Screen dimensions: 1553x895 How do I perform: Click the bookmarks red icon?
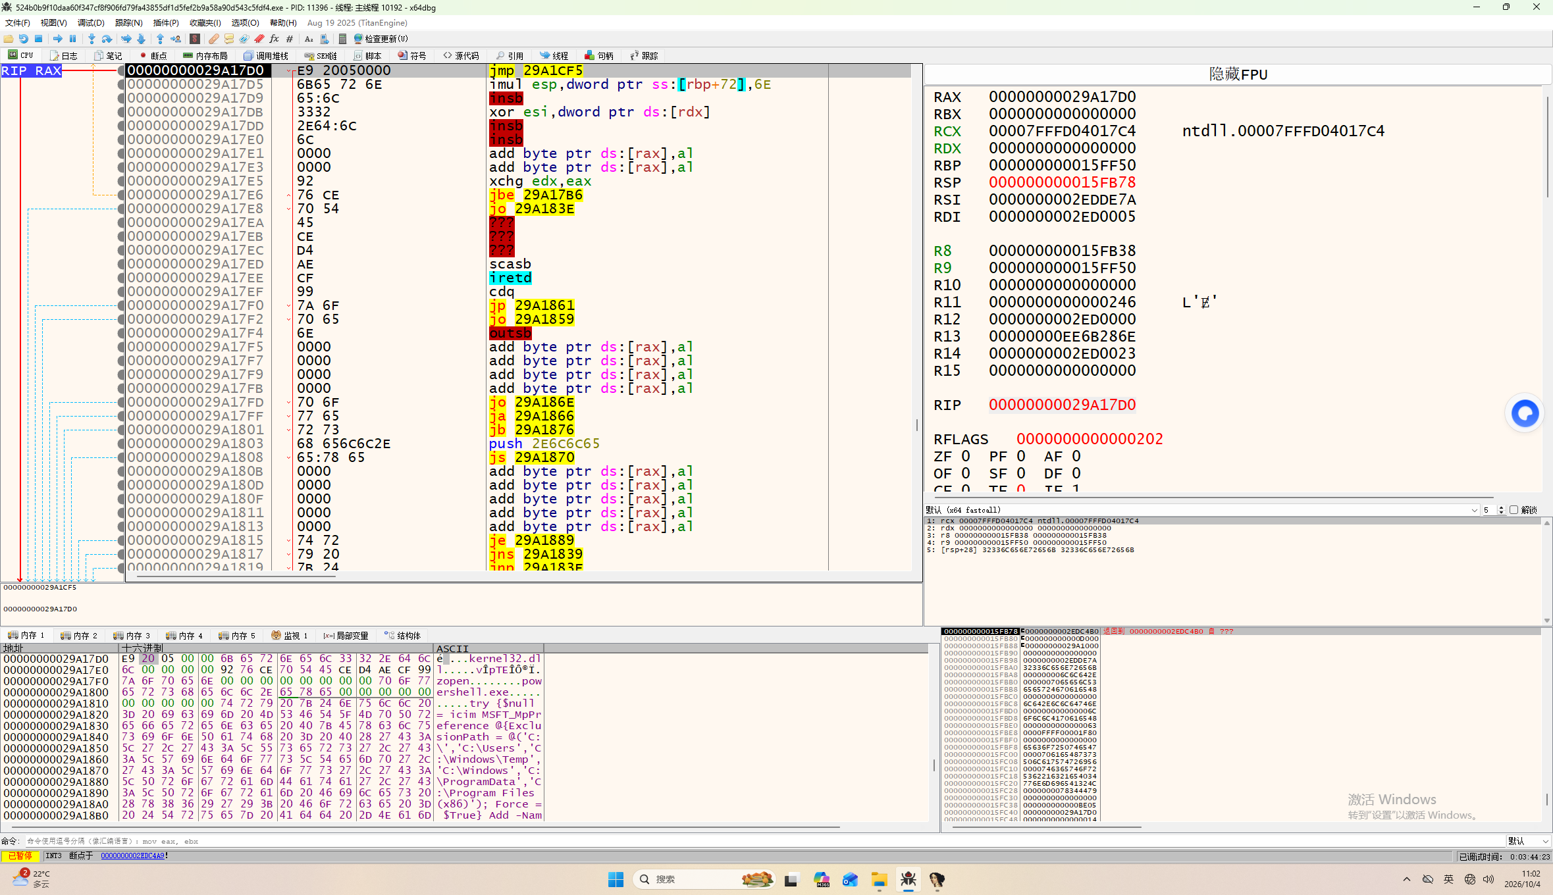point(259,39)
